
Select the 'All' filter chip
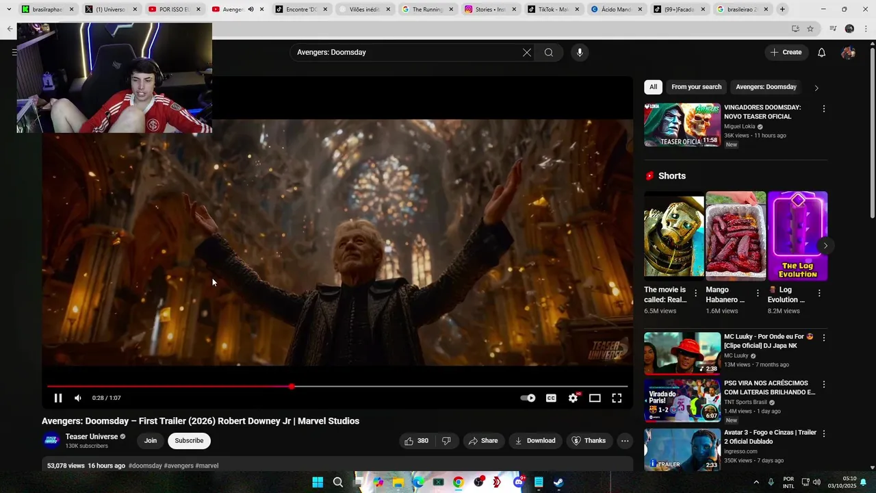tap(653, 87)
